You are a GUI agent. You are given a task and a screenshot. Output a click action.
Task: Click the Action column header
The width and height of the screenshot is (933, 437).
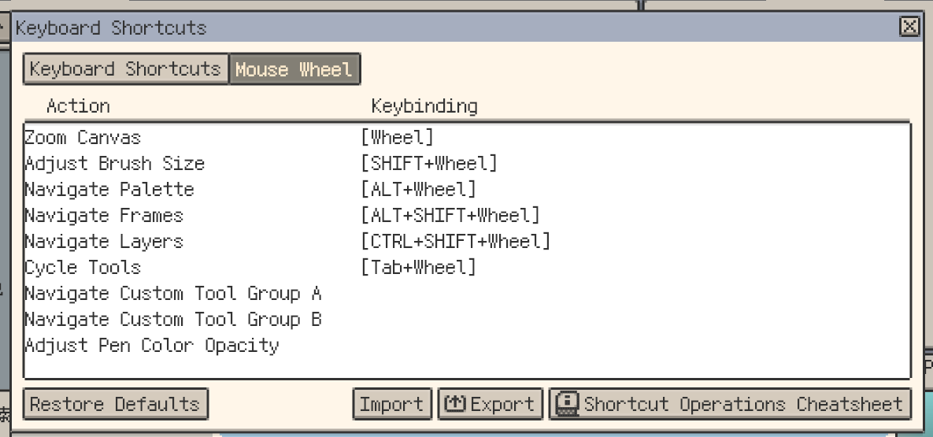(x=78, y=106)
